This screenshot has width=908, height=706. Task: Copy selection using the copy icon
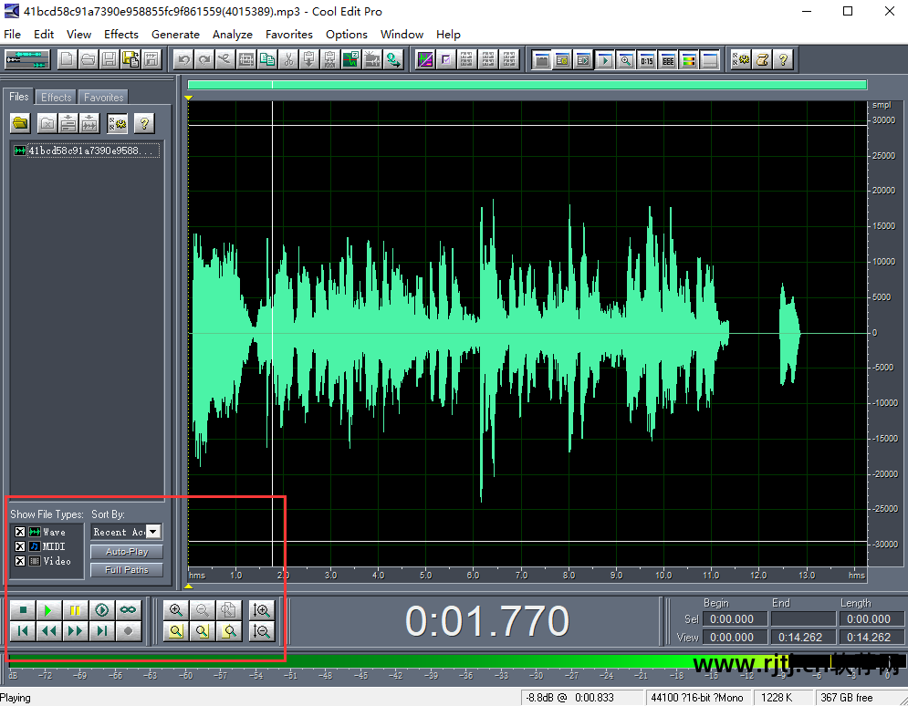267,59
